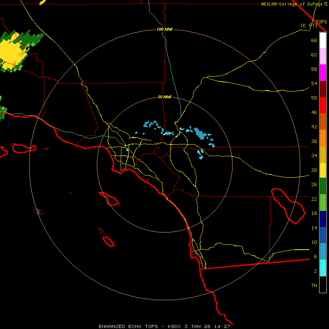Click the legend value '18'

click(x=314, y=213)
